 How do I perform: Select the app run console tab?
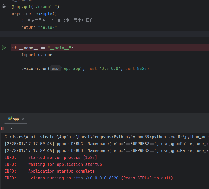[16, 119]
